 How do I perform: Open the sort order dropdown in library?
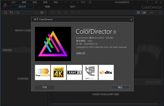36,13
